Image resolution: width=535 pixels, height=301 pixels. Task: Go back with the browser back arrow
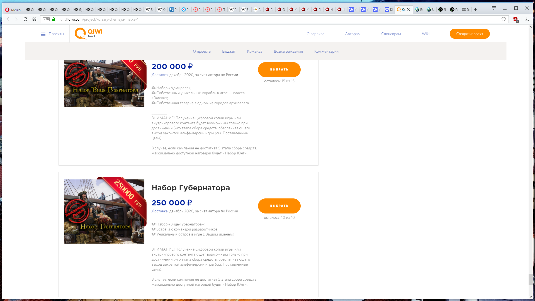click(x=8, y=19)
